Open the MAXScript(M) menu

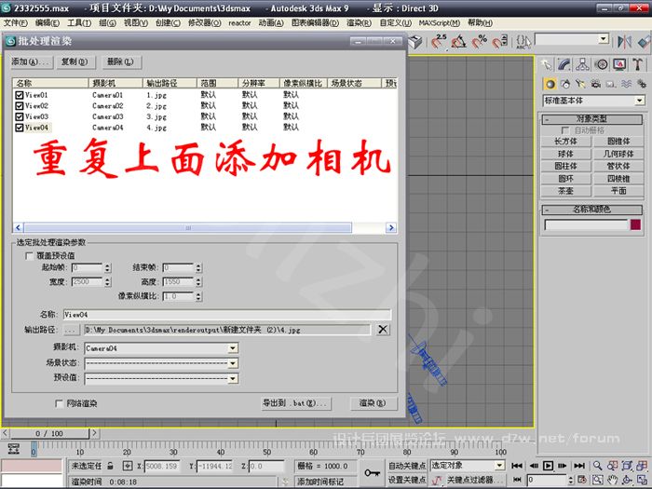(439, 23)
